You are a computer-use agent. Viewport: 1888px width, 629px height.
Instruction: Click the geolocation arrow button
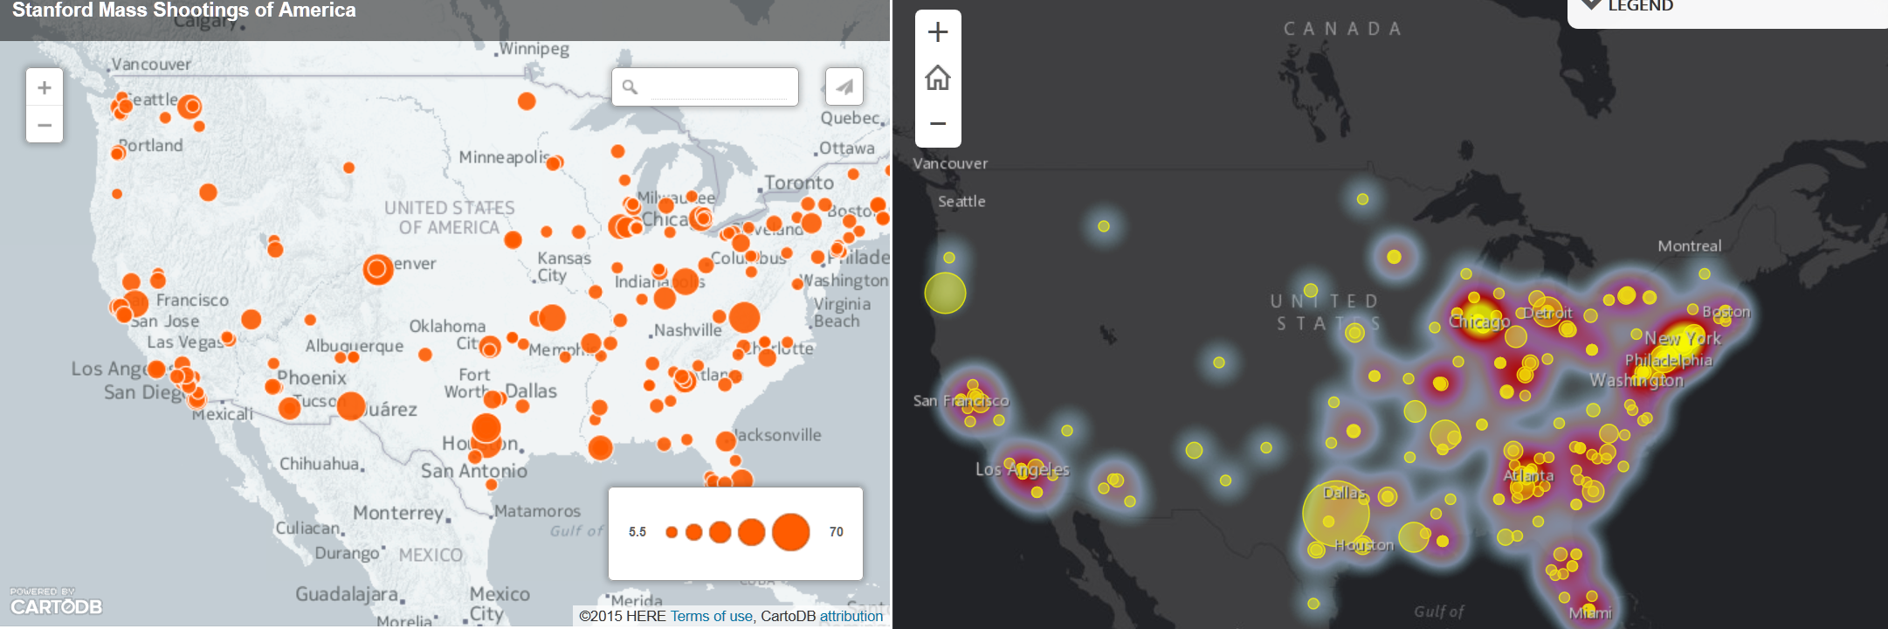click(x=844, y=86)
